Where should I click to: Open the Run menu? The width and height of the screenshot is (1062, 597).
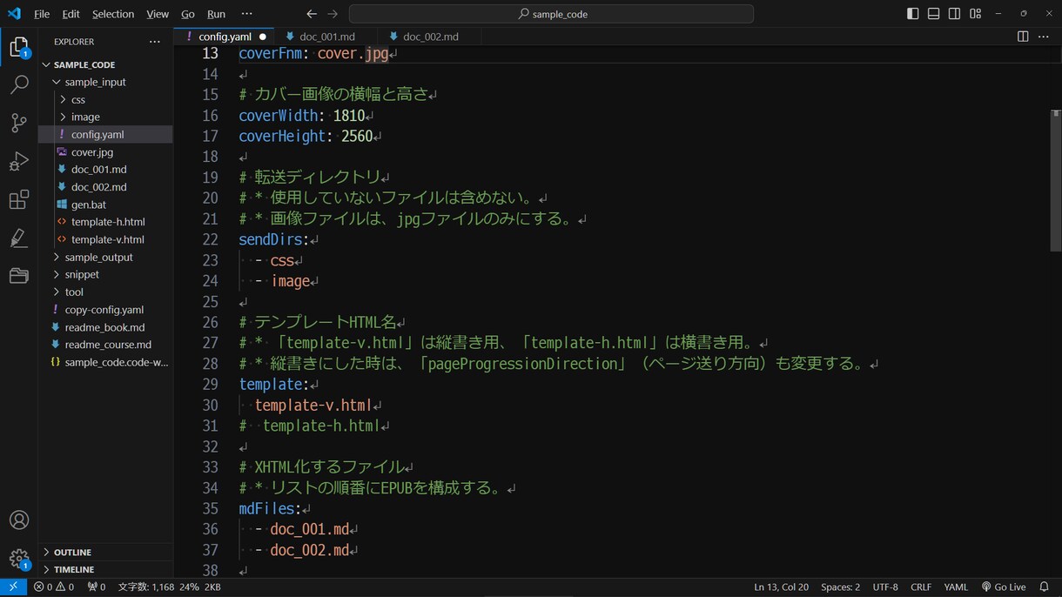click(x=216, y=14)
